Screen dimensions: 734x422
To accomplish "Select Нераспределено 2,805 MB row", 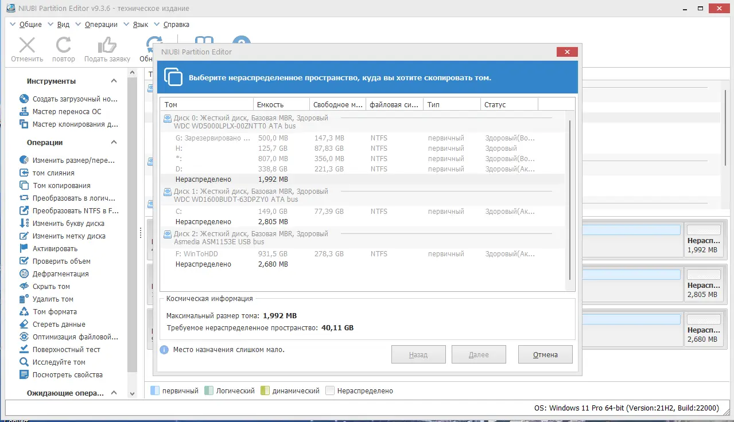I will [362, 222].
